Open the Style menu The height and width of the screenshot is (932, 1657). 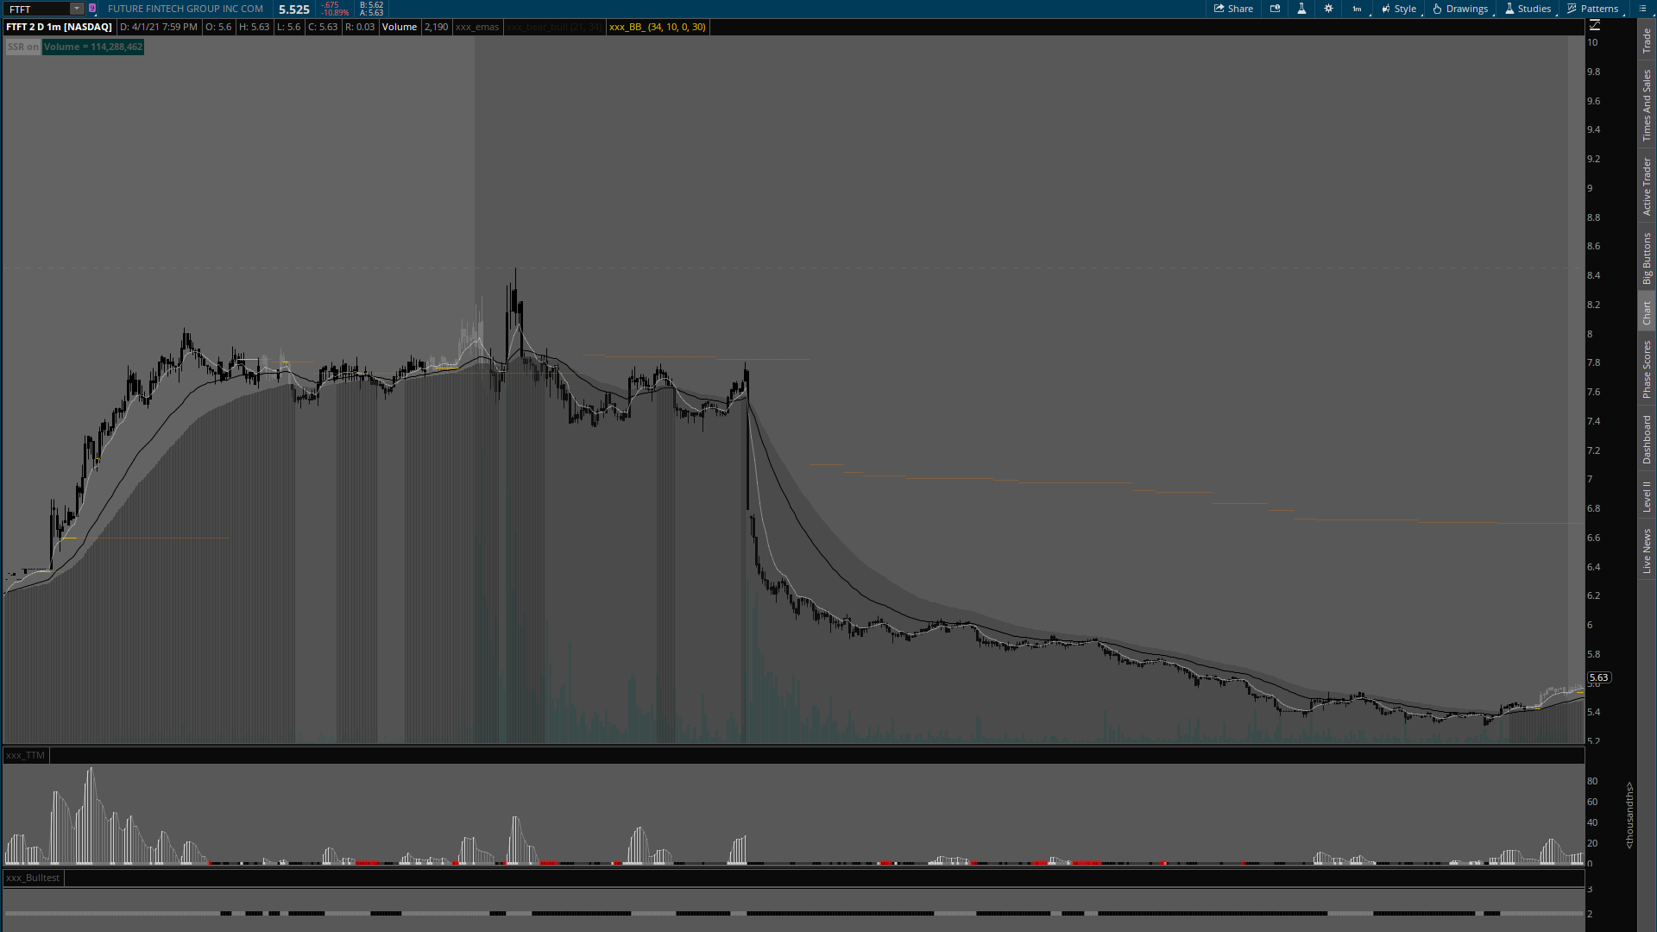(1398, 9)
